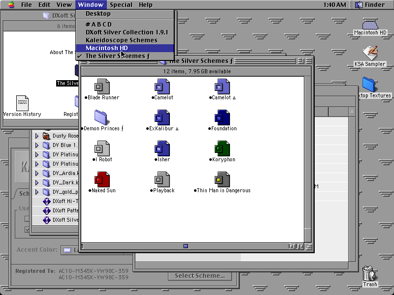The width and height of the screenshot is (394, 295).
Task: Click the Accent Color swatch
Action: (x=67, y=250)
